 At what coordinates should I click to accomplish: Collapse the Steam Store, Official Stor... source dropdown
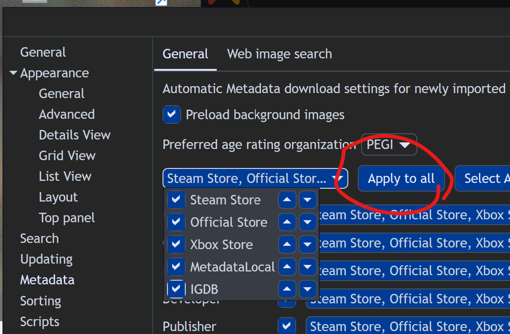tap(255, 178)
